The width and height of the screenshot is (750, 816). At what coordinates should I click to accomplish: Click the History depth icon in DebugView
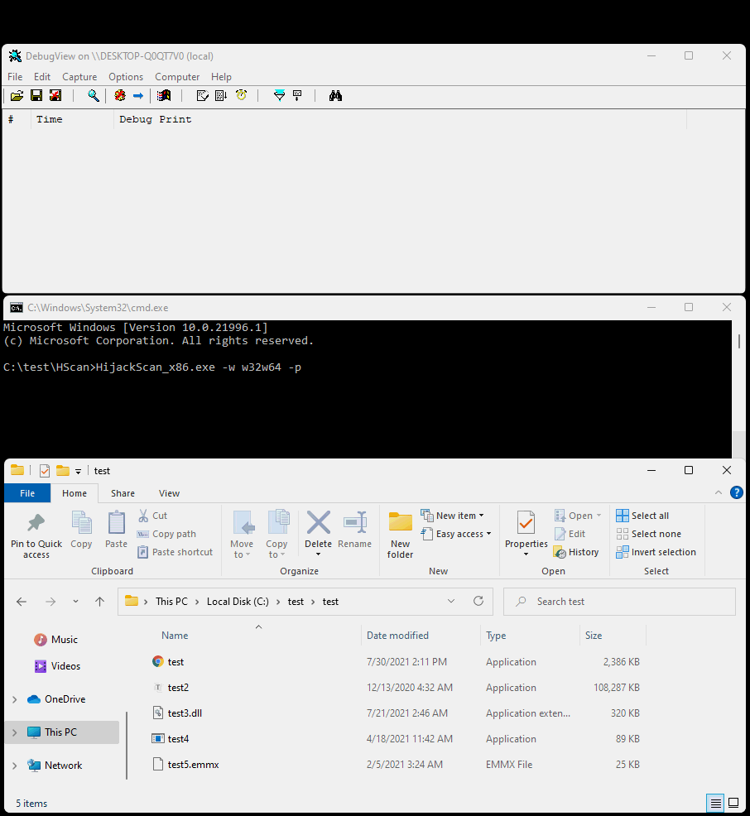point(297,96)
